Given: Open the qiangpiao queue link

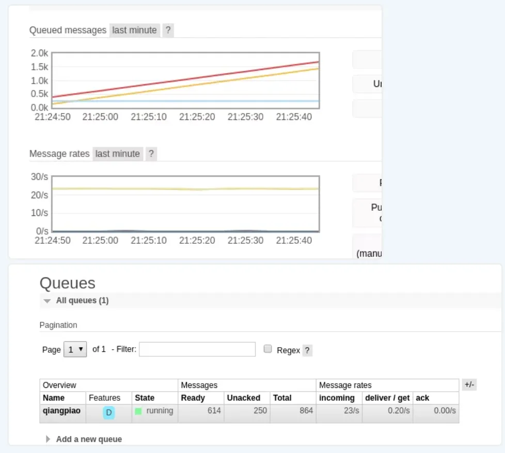Looking at the screenshot, I should point(61,411).
